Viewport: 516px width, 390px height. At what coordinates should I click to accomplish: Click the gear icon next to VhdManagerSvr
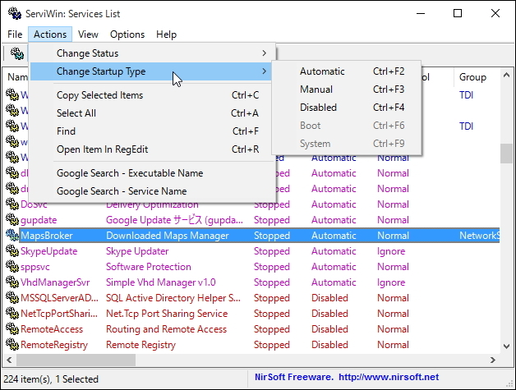[x=12, y=282]
